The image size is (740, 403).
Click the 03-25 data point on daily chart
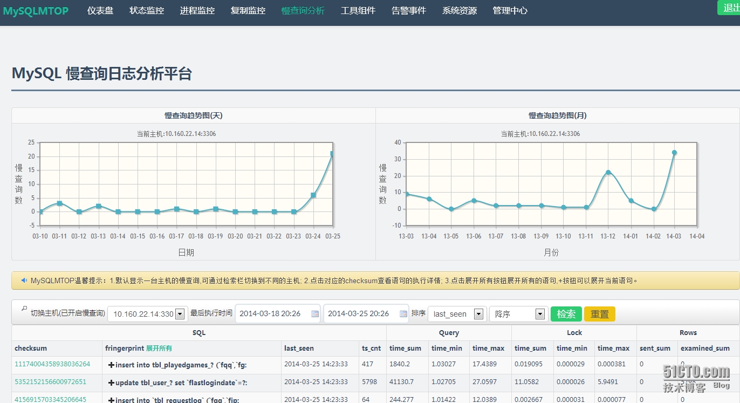coord(332,154)
